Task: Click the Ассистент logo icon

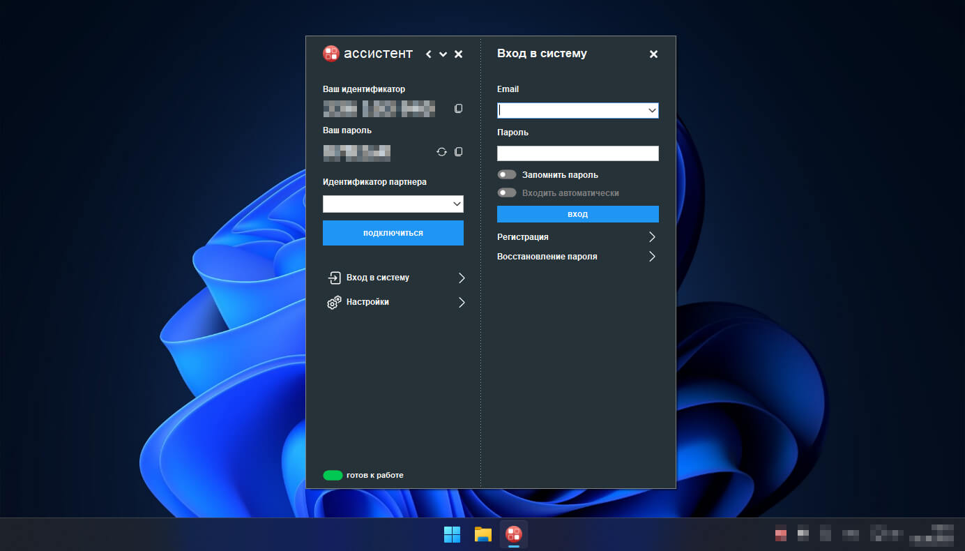Action: [331, 54]
